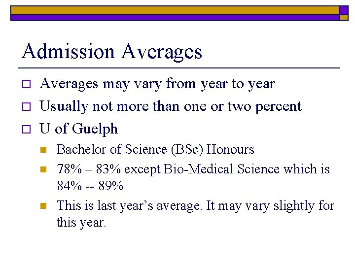
Task: Click the gold stripe of the header banner
Action: (x=175, y=10)
